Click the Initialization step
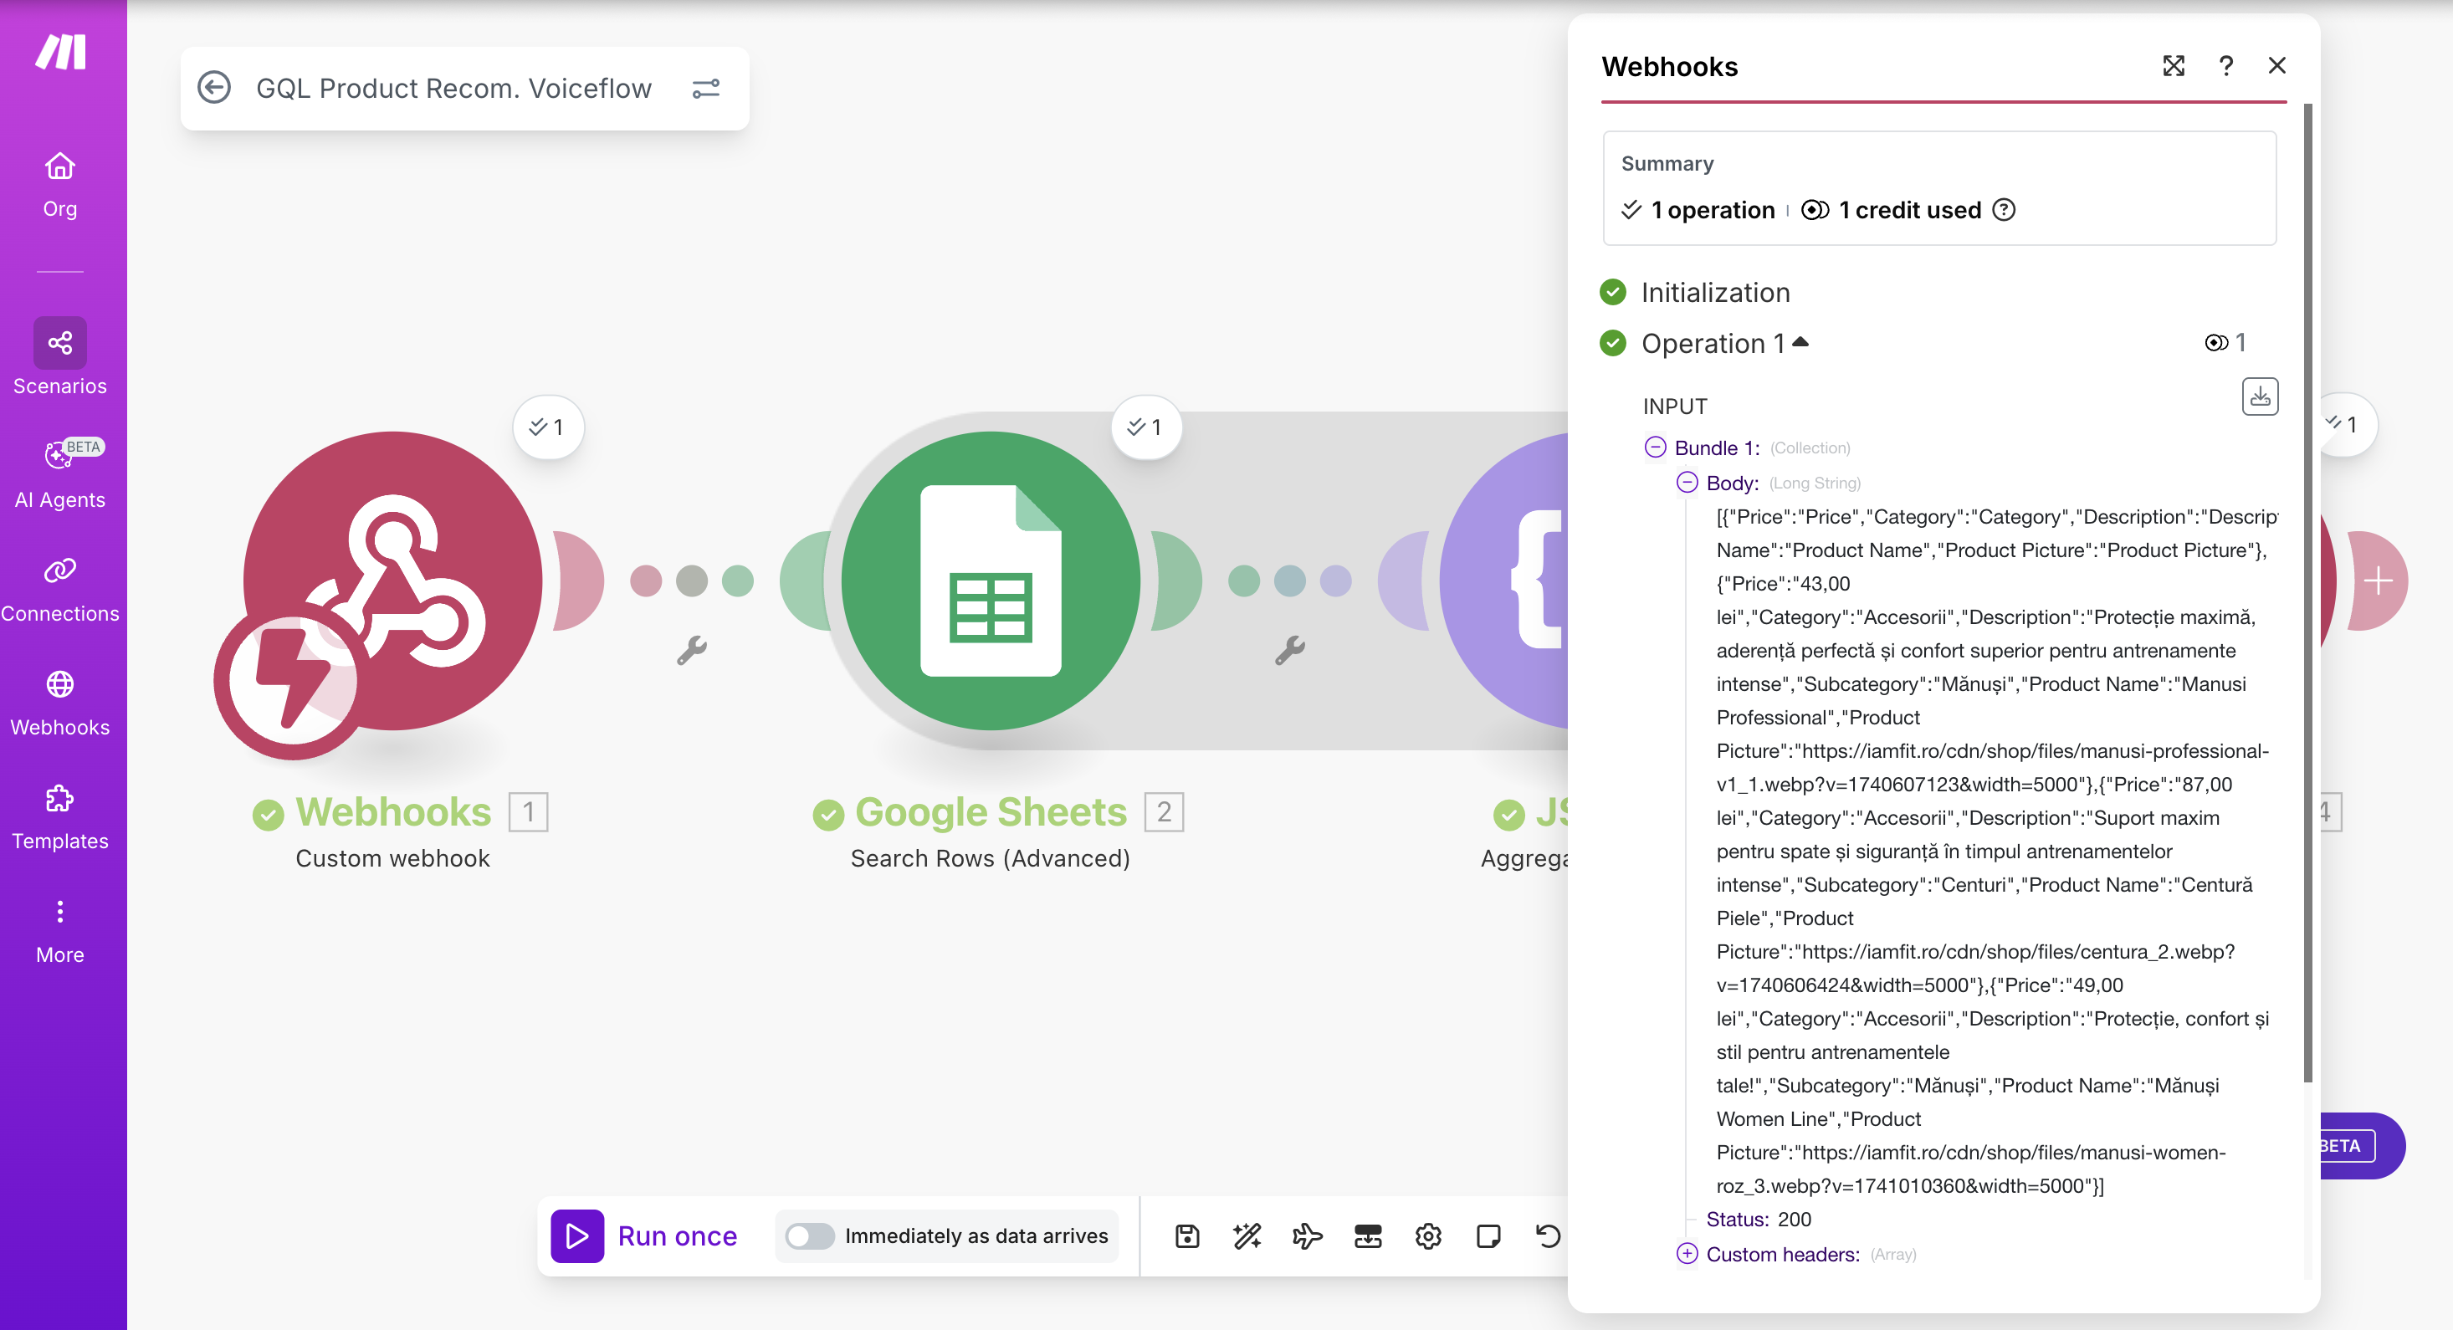Image resolution: width=2453 pixels, height=1330 pixels. [1715, 292]
